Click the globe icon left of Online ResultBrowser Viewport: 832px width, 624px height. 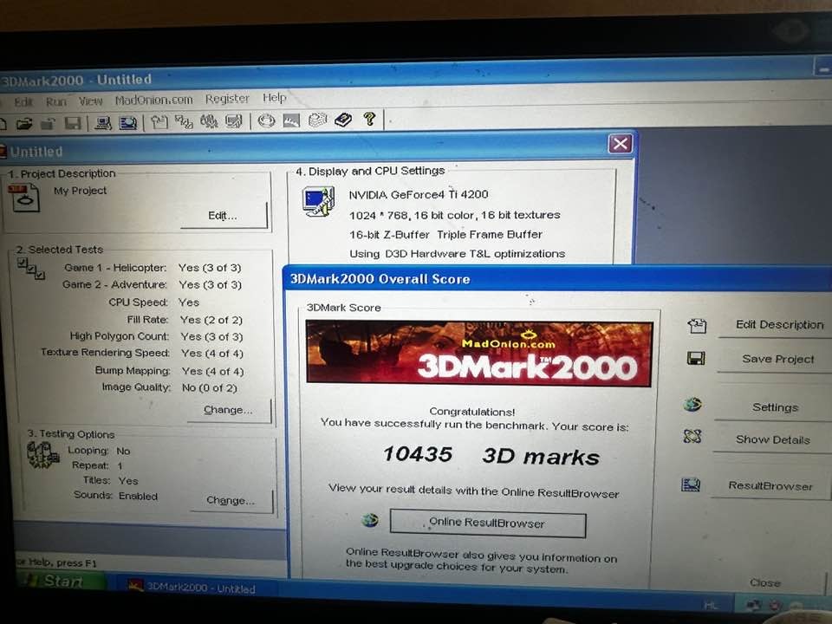pos(370,520)
